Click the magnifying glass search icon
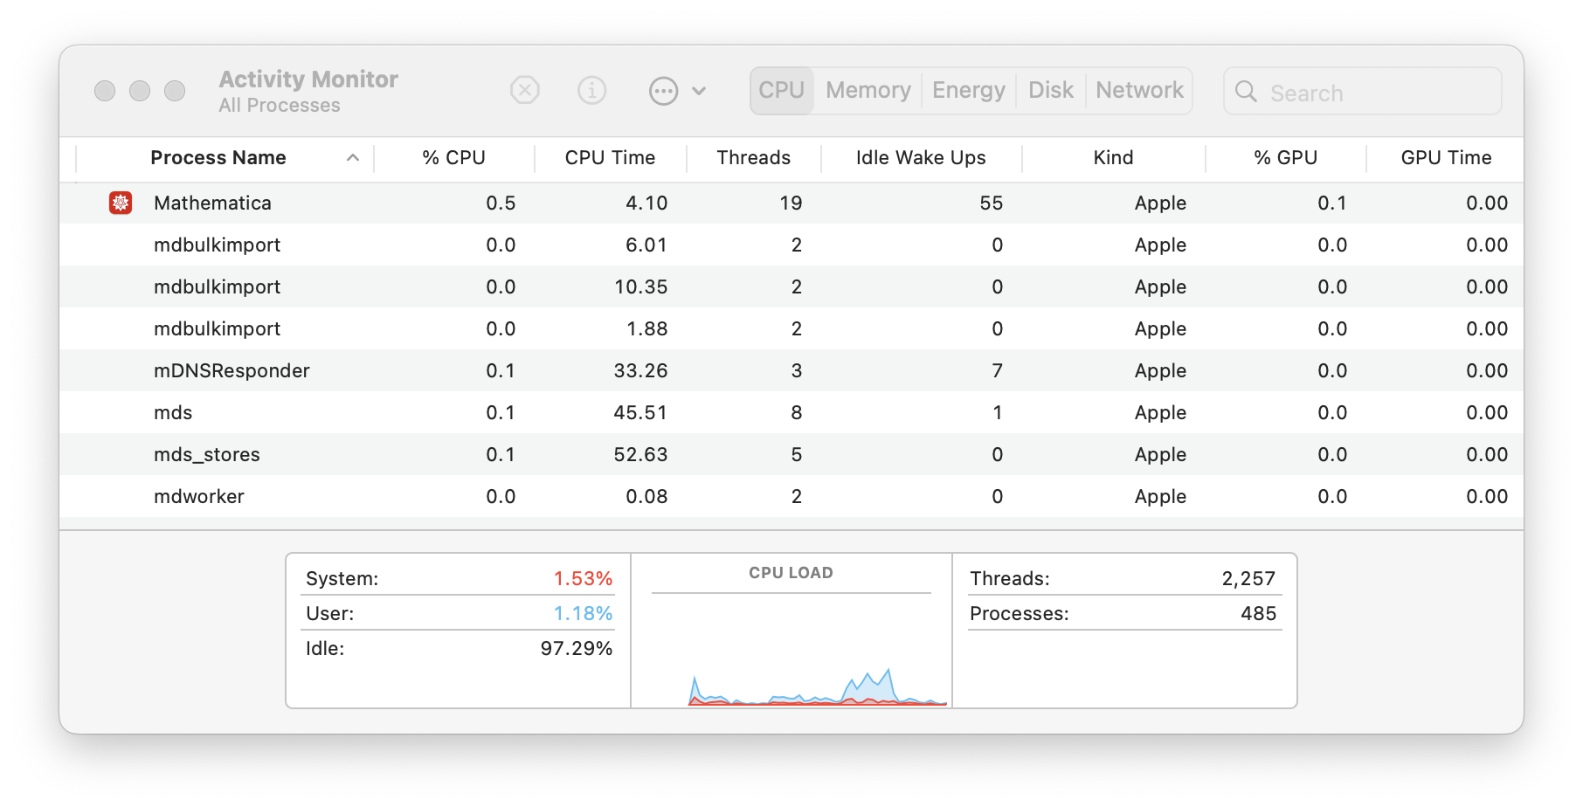The image size is (1583, 807). [x=1246, y=92]
